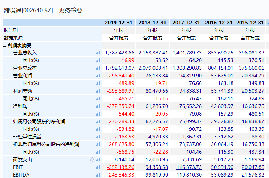The width and height of the screenshot is (269, 178).
Task: Open EBITDA 2019 value -243,345.33 link
Action: pyautogui.click(x=121, y=175)
